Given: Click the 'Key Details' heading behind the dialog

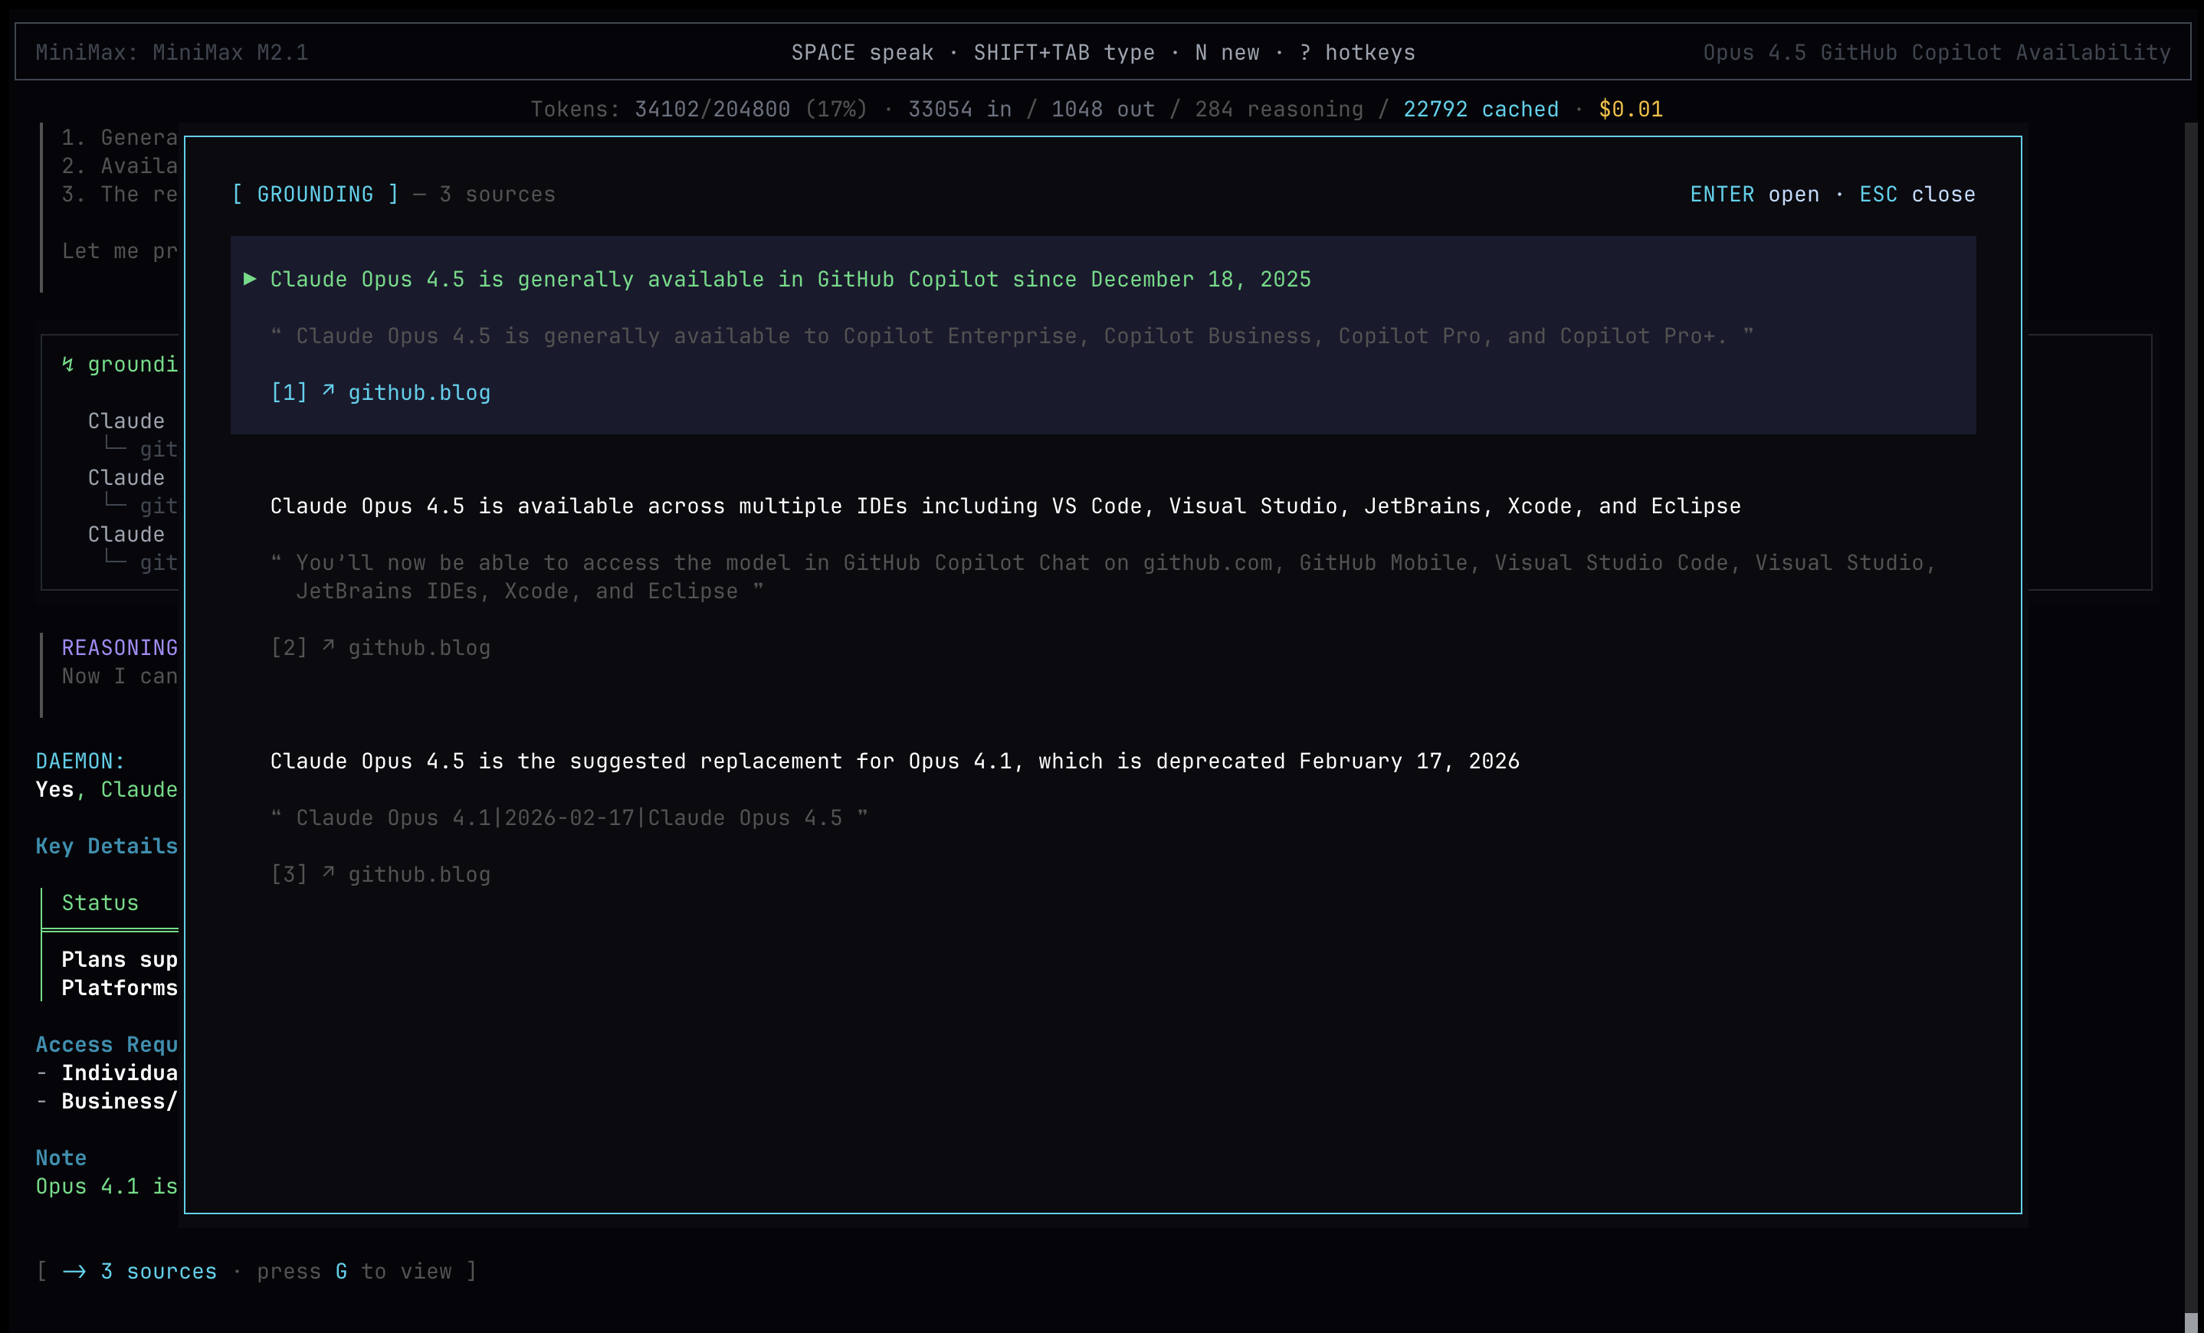Looking at the screenshot, I should [107, 846].
